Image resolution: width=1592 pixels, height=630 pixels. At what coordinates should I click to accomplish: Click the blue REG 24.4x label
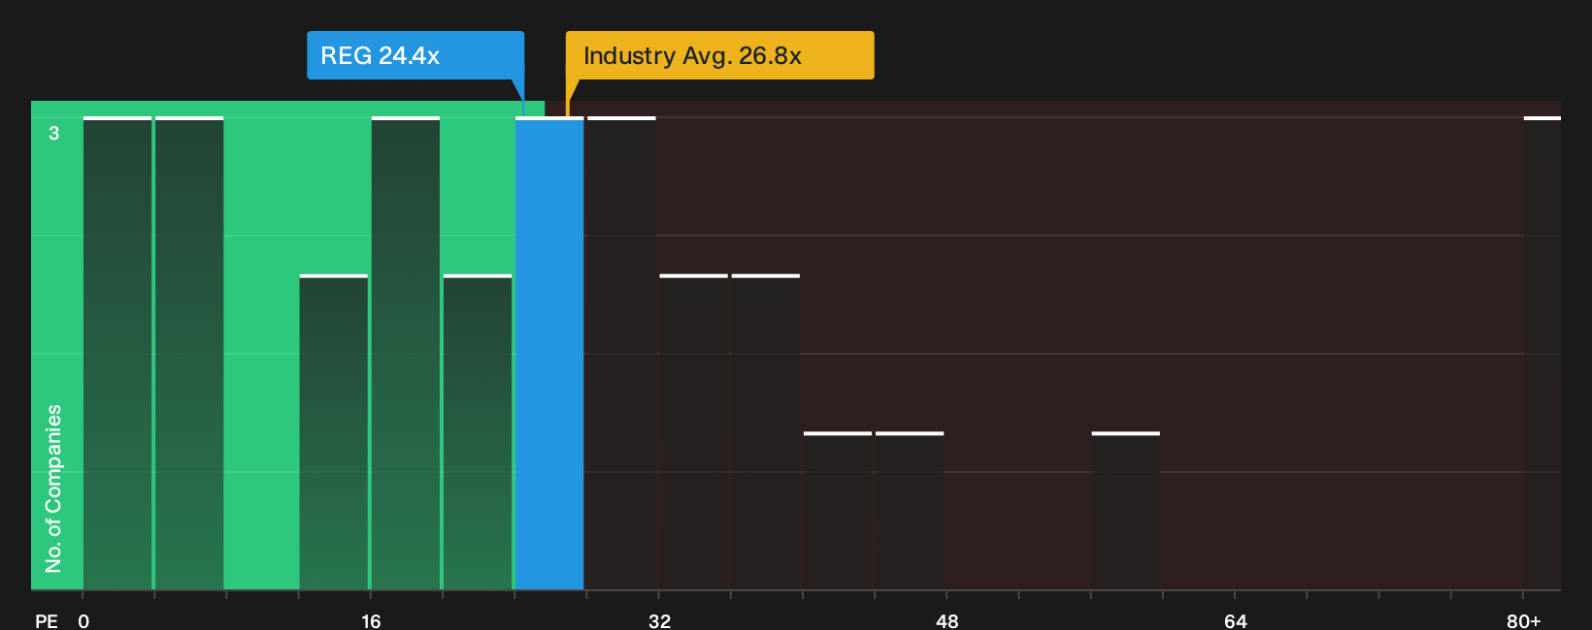click(415, 55)
